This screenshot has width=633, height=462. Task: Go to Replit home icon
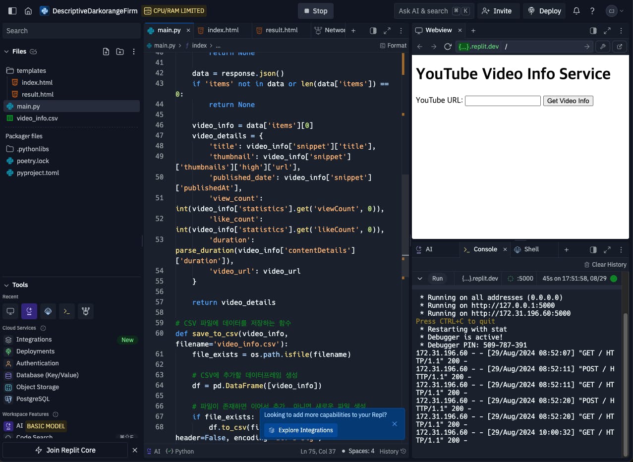pyautogui.click(x=28, y=11)
